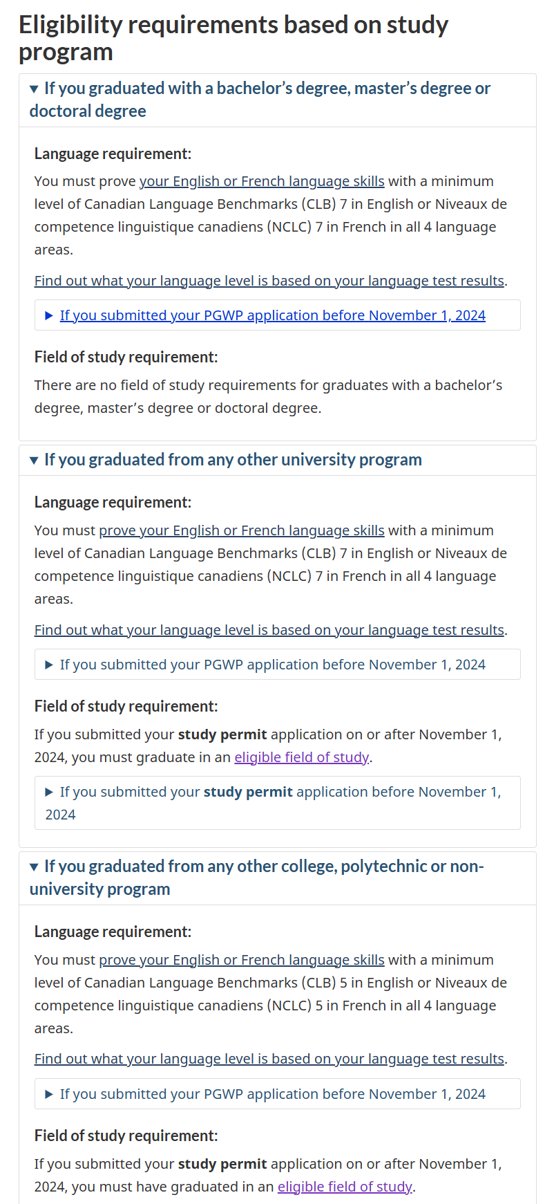Open 'Find out what your language level' link in university section
Viewport: 554px width, 1204px height.
pyautogui.click(x=269, y=630)
